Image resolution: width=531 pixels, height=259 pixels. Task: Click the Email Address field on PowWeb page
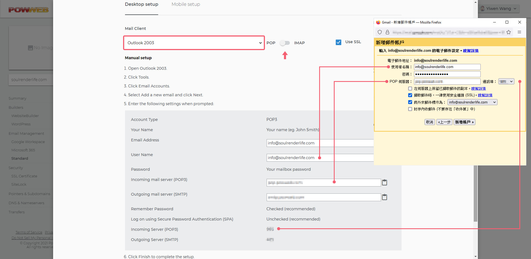coord(320,143)
